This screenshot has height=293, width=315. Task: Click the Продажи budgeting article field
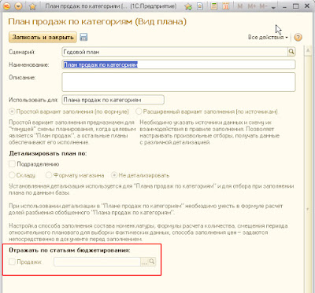98,262
